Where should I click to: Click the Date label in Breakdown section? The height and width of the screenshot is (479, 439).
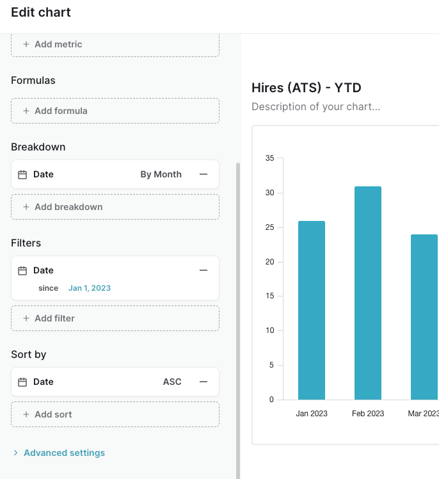[x=44, y=174]
